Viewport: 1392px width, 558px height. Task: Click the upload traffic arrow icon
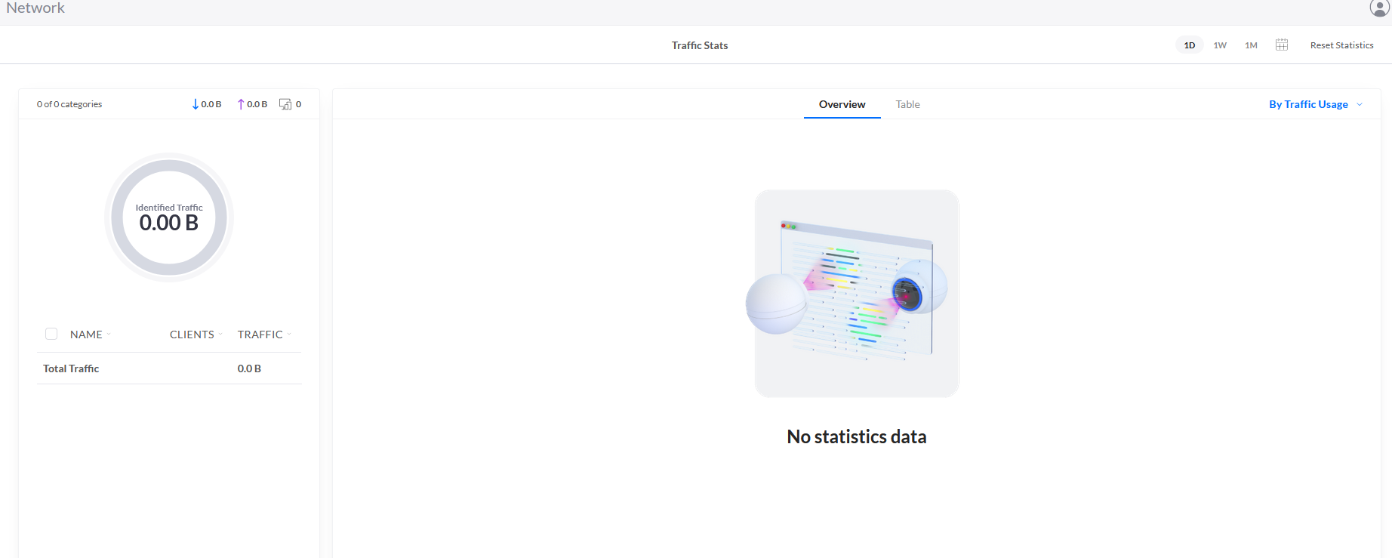241,104
